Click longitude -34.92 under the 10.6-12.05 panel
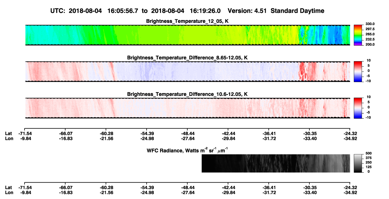Image resolution: width=389 pixels, height=199 pixels. coord(350,138)
